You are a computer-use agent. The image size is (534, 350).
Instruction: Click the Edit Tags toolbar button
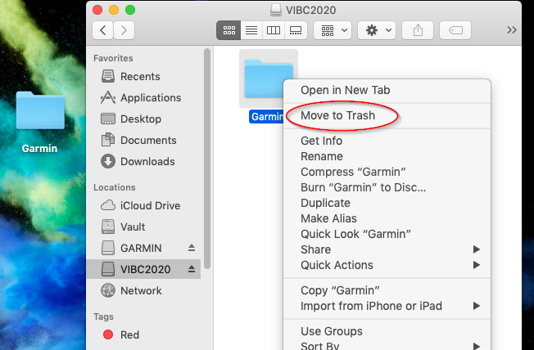pyautogui.click(x=455, y=30)
